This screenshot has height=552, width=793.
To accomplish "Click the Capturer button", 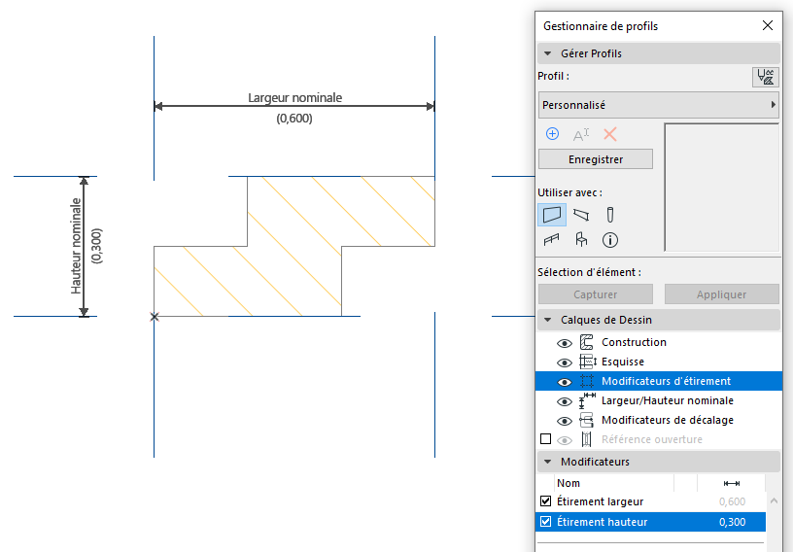I will point(596,294).
